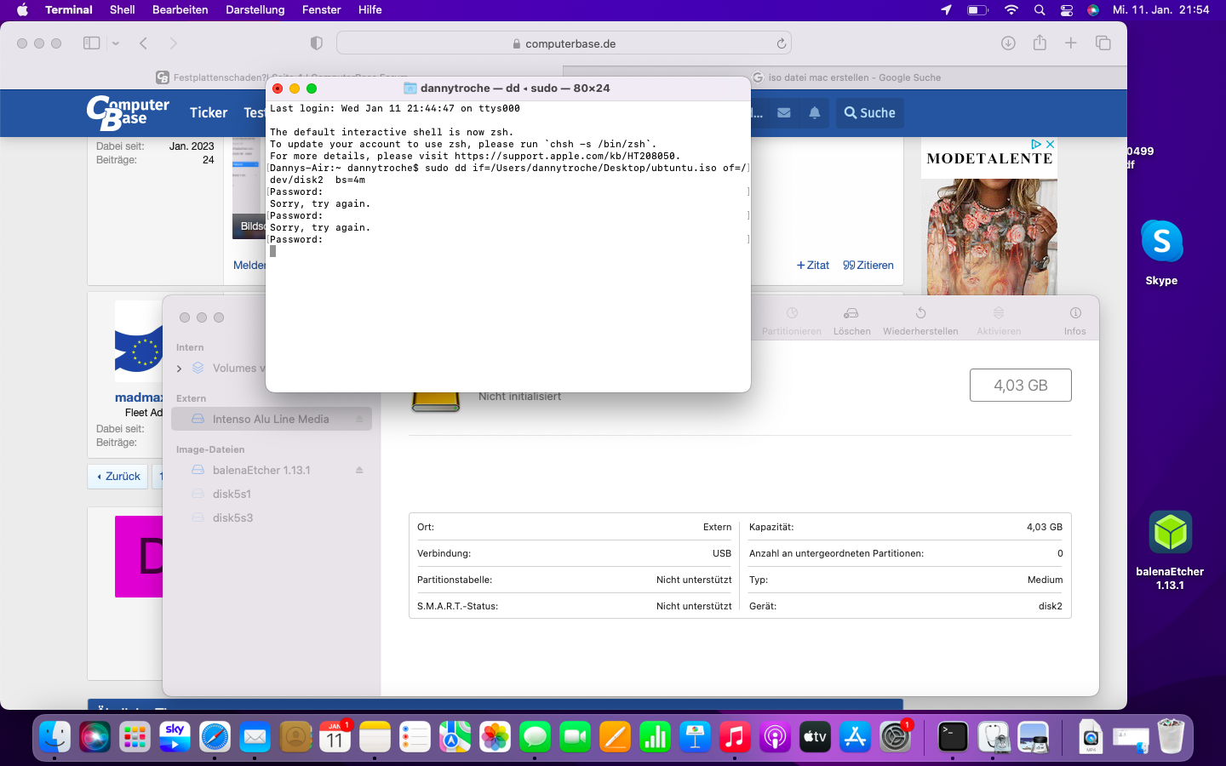
Task: Open Keynote in the Dock
Action: (x=695, y=737)
